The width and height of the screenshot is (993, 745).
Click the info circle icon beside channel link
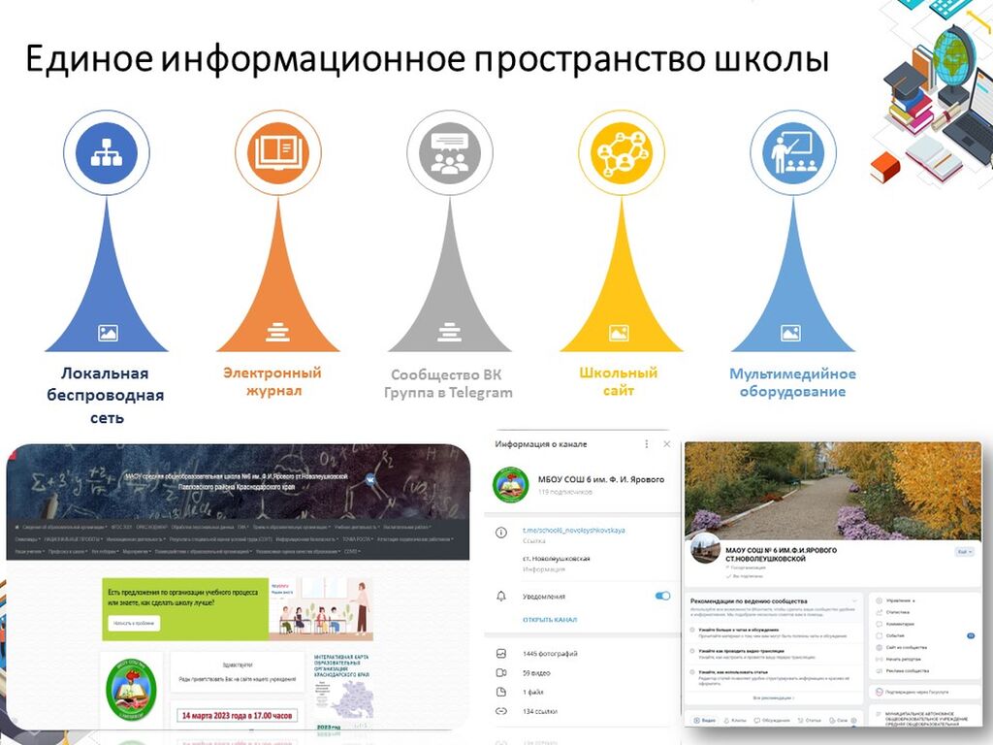click(x=501, y=532)
